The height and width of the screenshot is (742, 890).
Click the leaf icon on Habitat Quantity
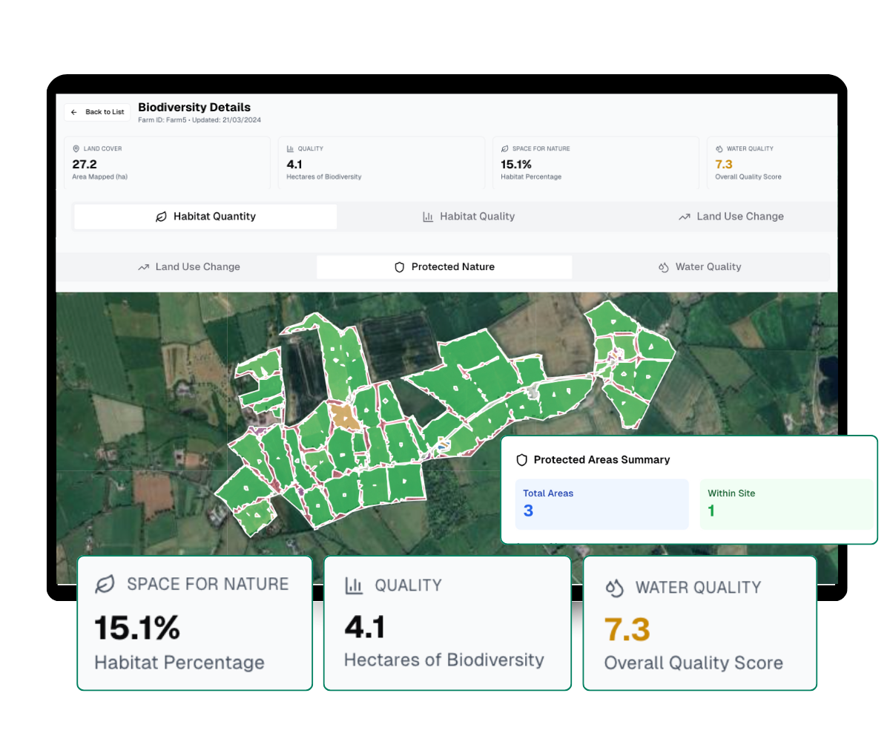(161, 217)
